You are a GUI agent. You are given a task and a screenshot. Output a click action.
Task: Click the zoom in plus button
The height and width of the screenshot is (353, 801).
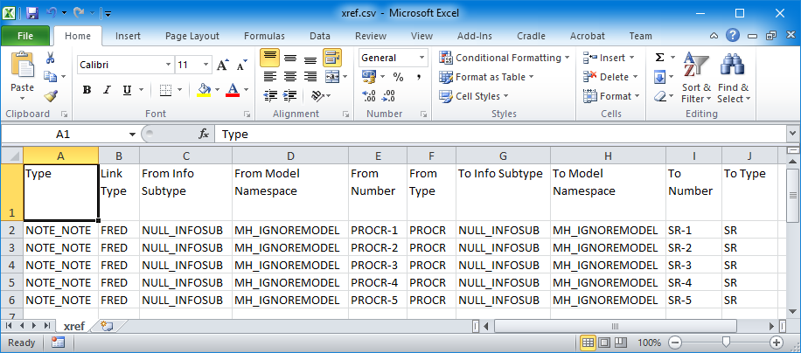777,343
